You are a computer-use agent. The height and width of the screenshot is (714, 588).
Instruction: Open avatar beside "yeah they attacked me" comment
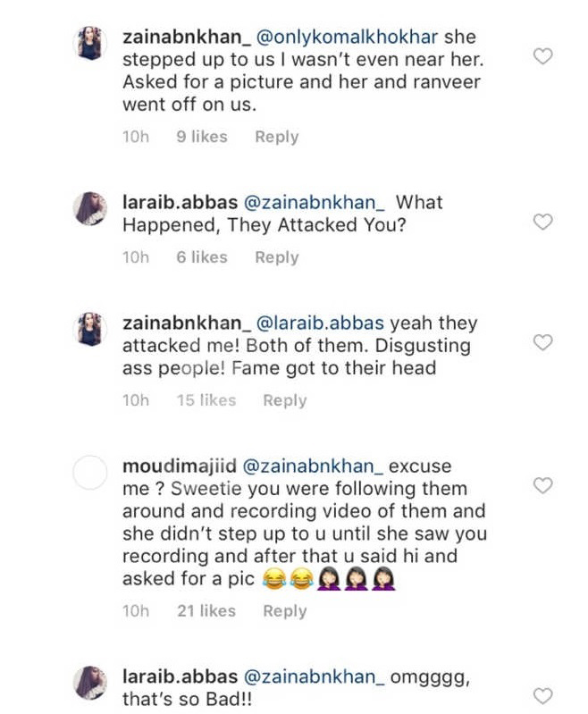click(x=90, y=330)
